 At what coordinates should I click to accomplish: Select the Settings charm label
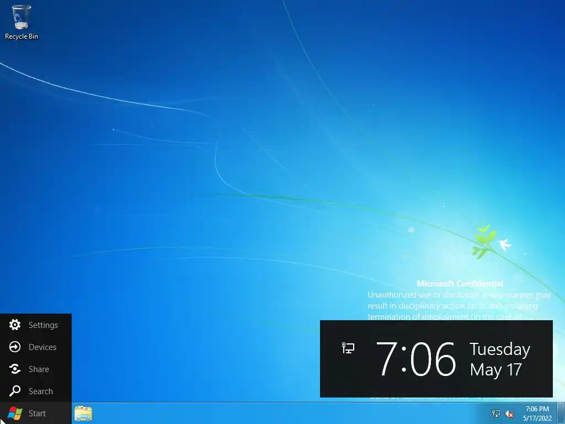pyautogui.click(x=43, y=325)
